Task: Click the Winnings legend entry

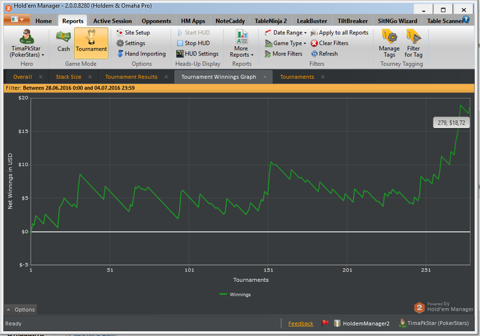Action: point(235,294)
